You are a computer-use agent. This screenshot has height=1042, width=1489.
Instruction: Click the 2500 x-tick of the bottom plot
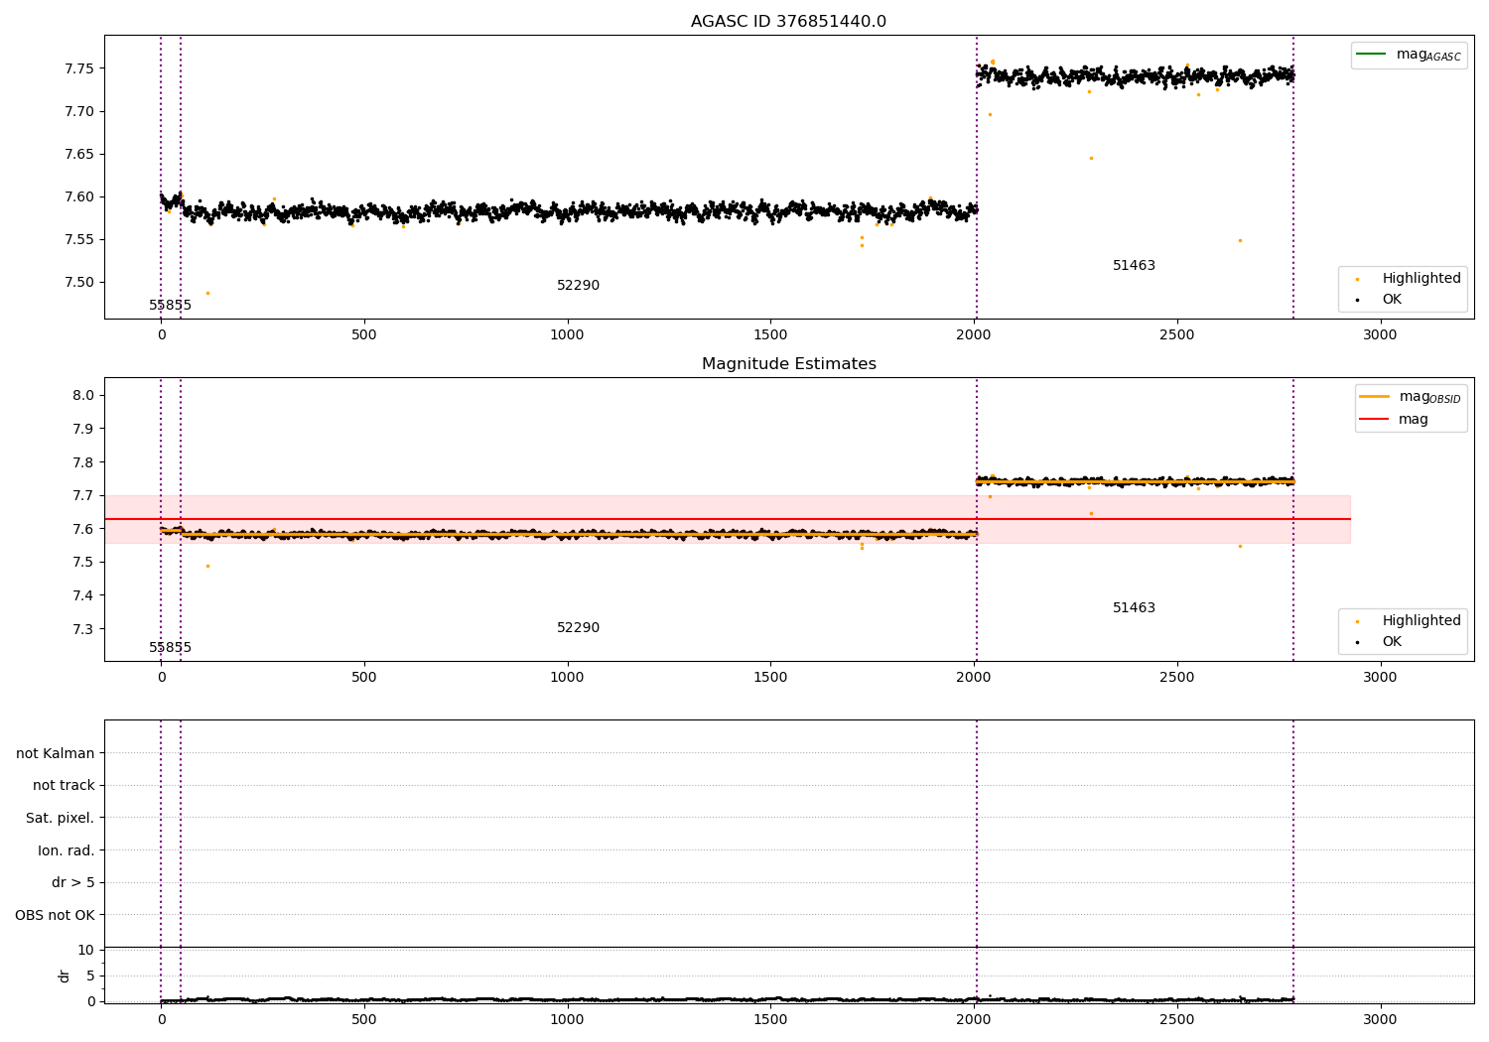[1177, 1020]
